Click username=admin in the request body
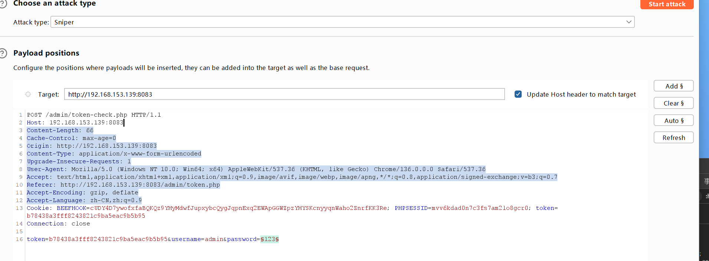709x261 pixels. click(x=197, y=239)
